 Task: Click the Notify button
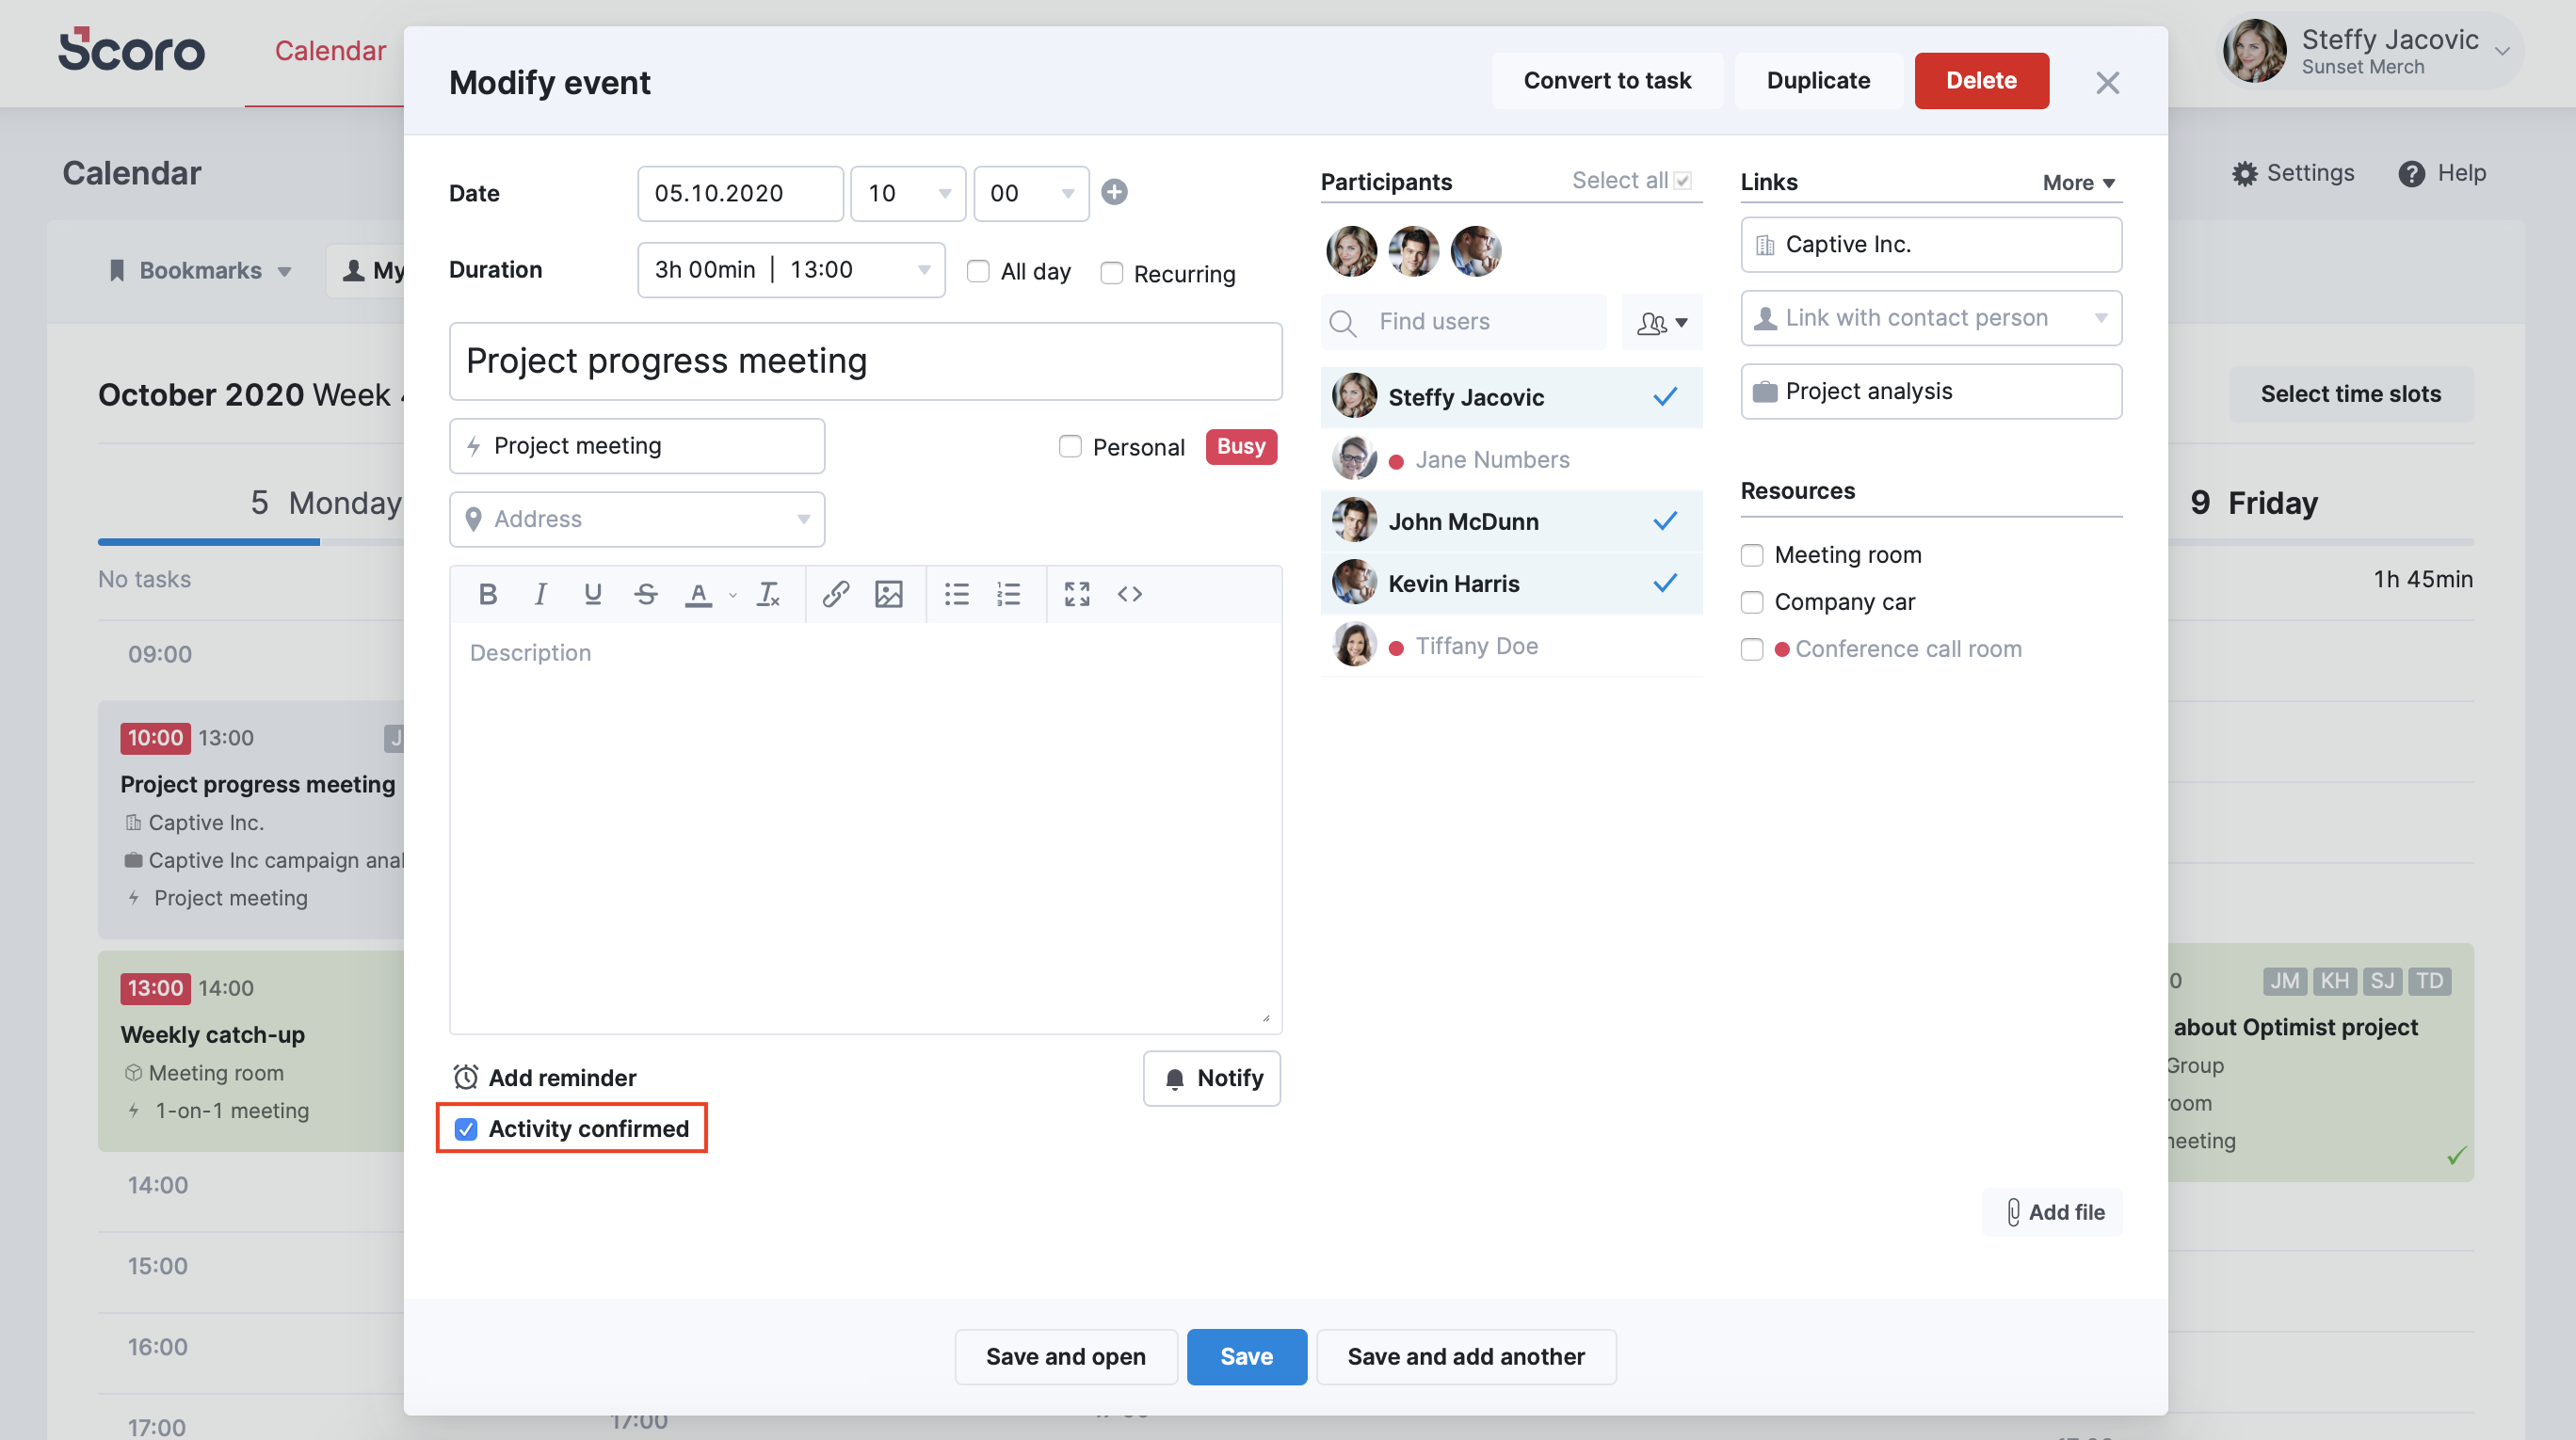coord(1212,1079)
